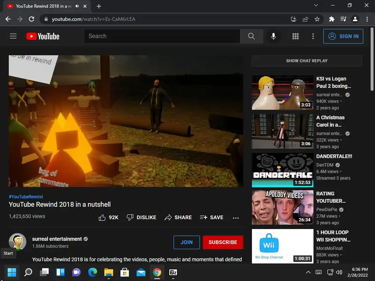
Task: Open File Explorer from taskbar
Action: [x=108, y=272]
